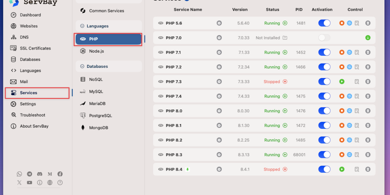
Task: Click the Running status of PHP 8.1
Action: pos(272,126)
